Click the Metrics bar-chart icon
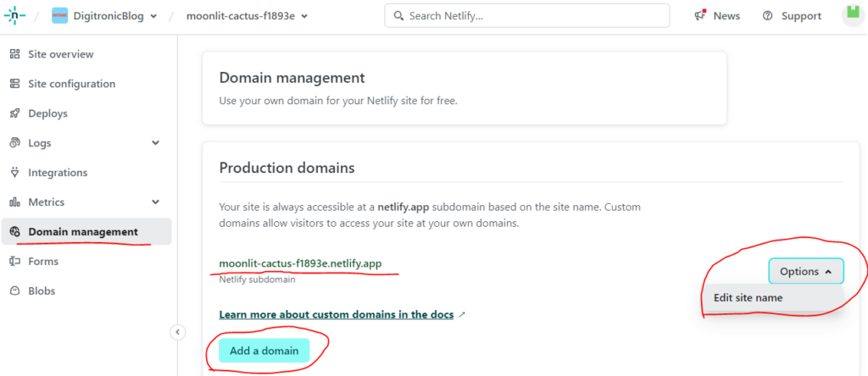Screen dimensions: 868x376 point(15,202)
